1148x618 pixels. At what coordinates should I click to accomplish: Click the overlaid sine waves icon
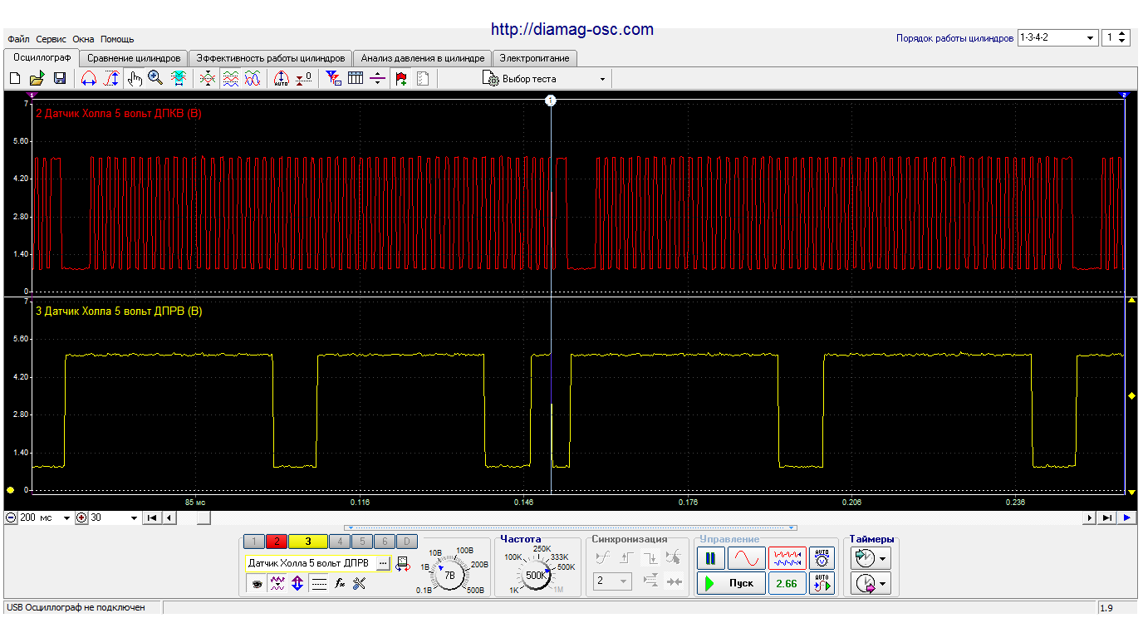(253, 79)
